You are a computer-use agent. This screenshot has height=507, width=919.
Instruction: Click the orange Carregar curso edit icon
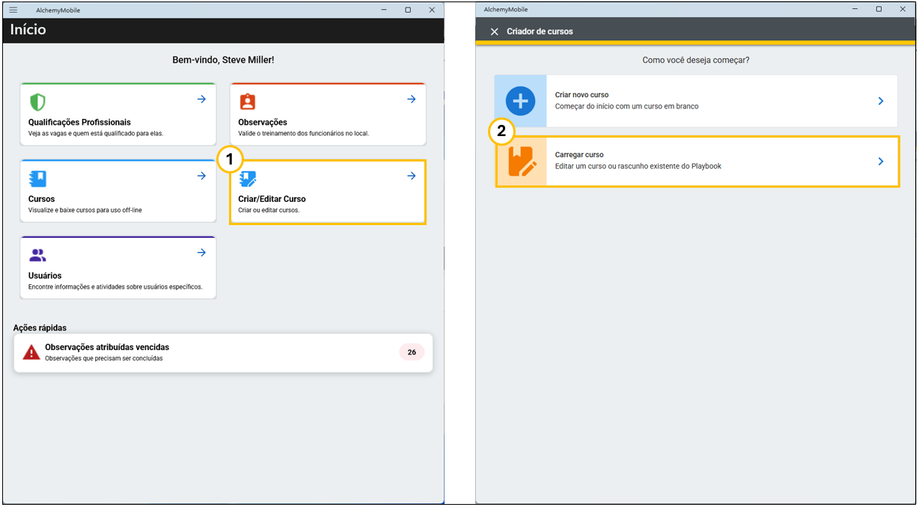[x=521, y=161]
